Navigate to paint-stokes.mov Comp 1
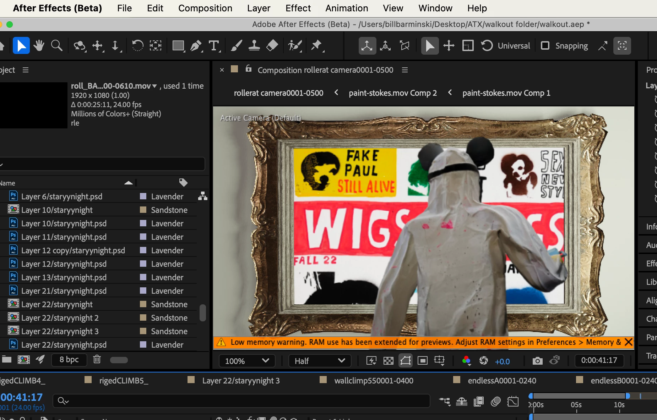The width and height of the screenshot is (657, 420). point(506,93)
